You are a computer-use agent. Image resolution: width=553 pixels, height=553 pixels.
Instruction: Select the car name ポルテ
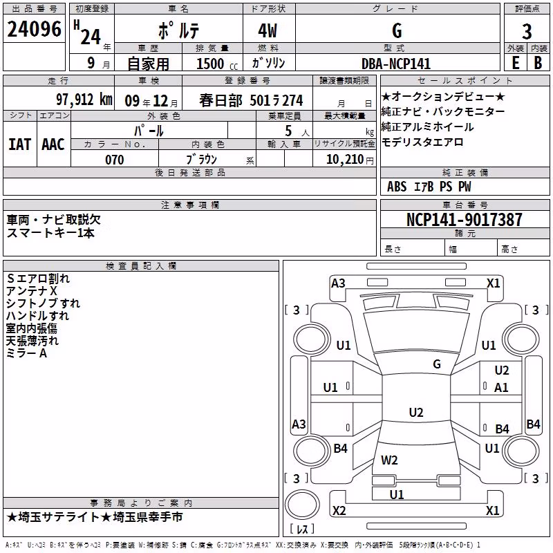[x=179, y=30]
